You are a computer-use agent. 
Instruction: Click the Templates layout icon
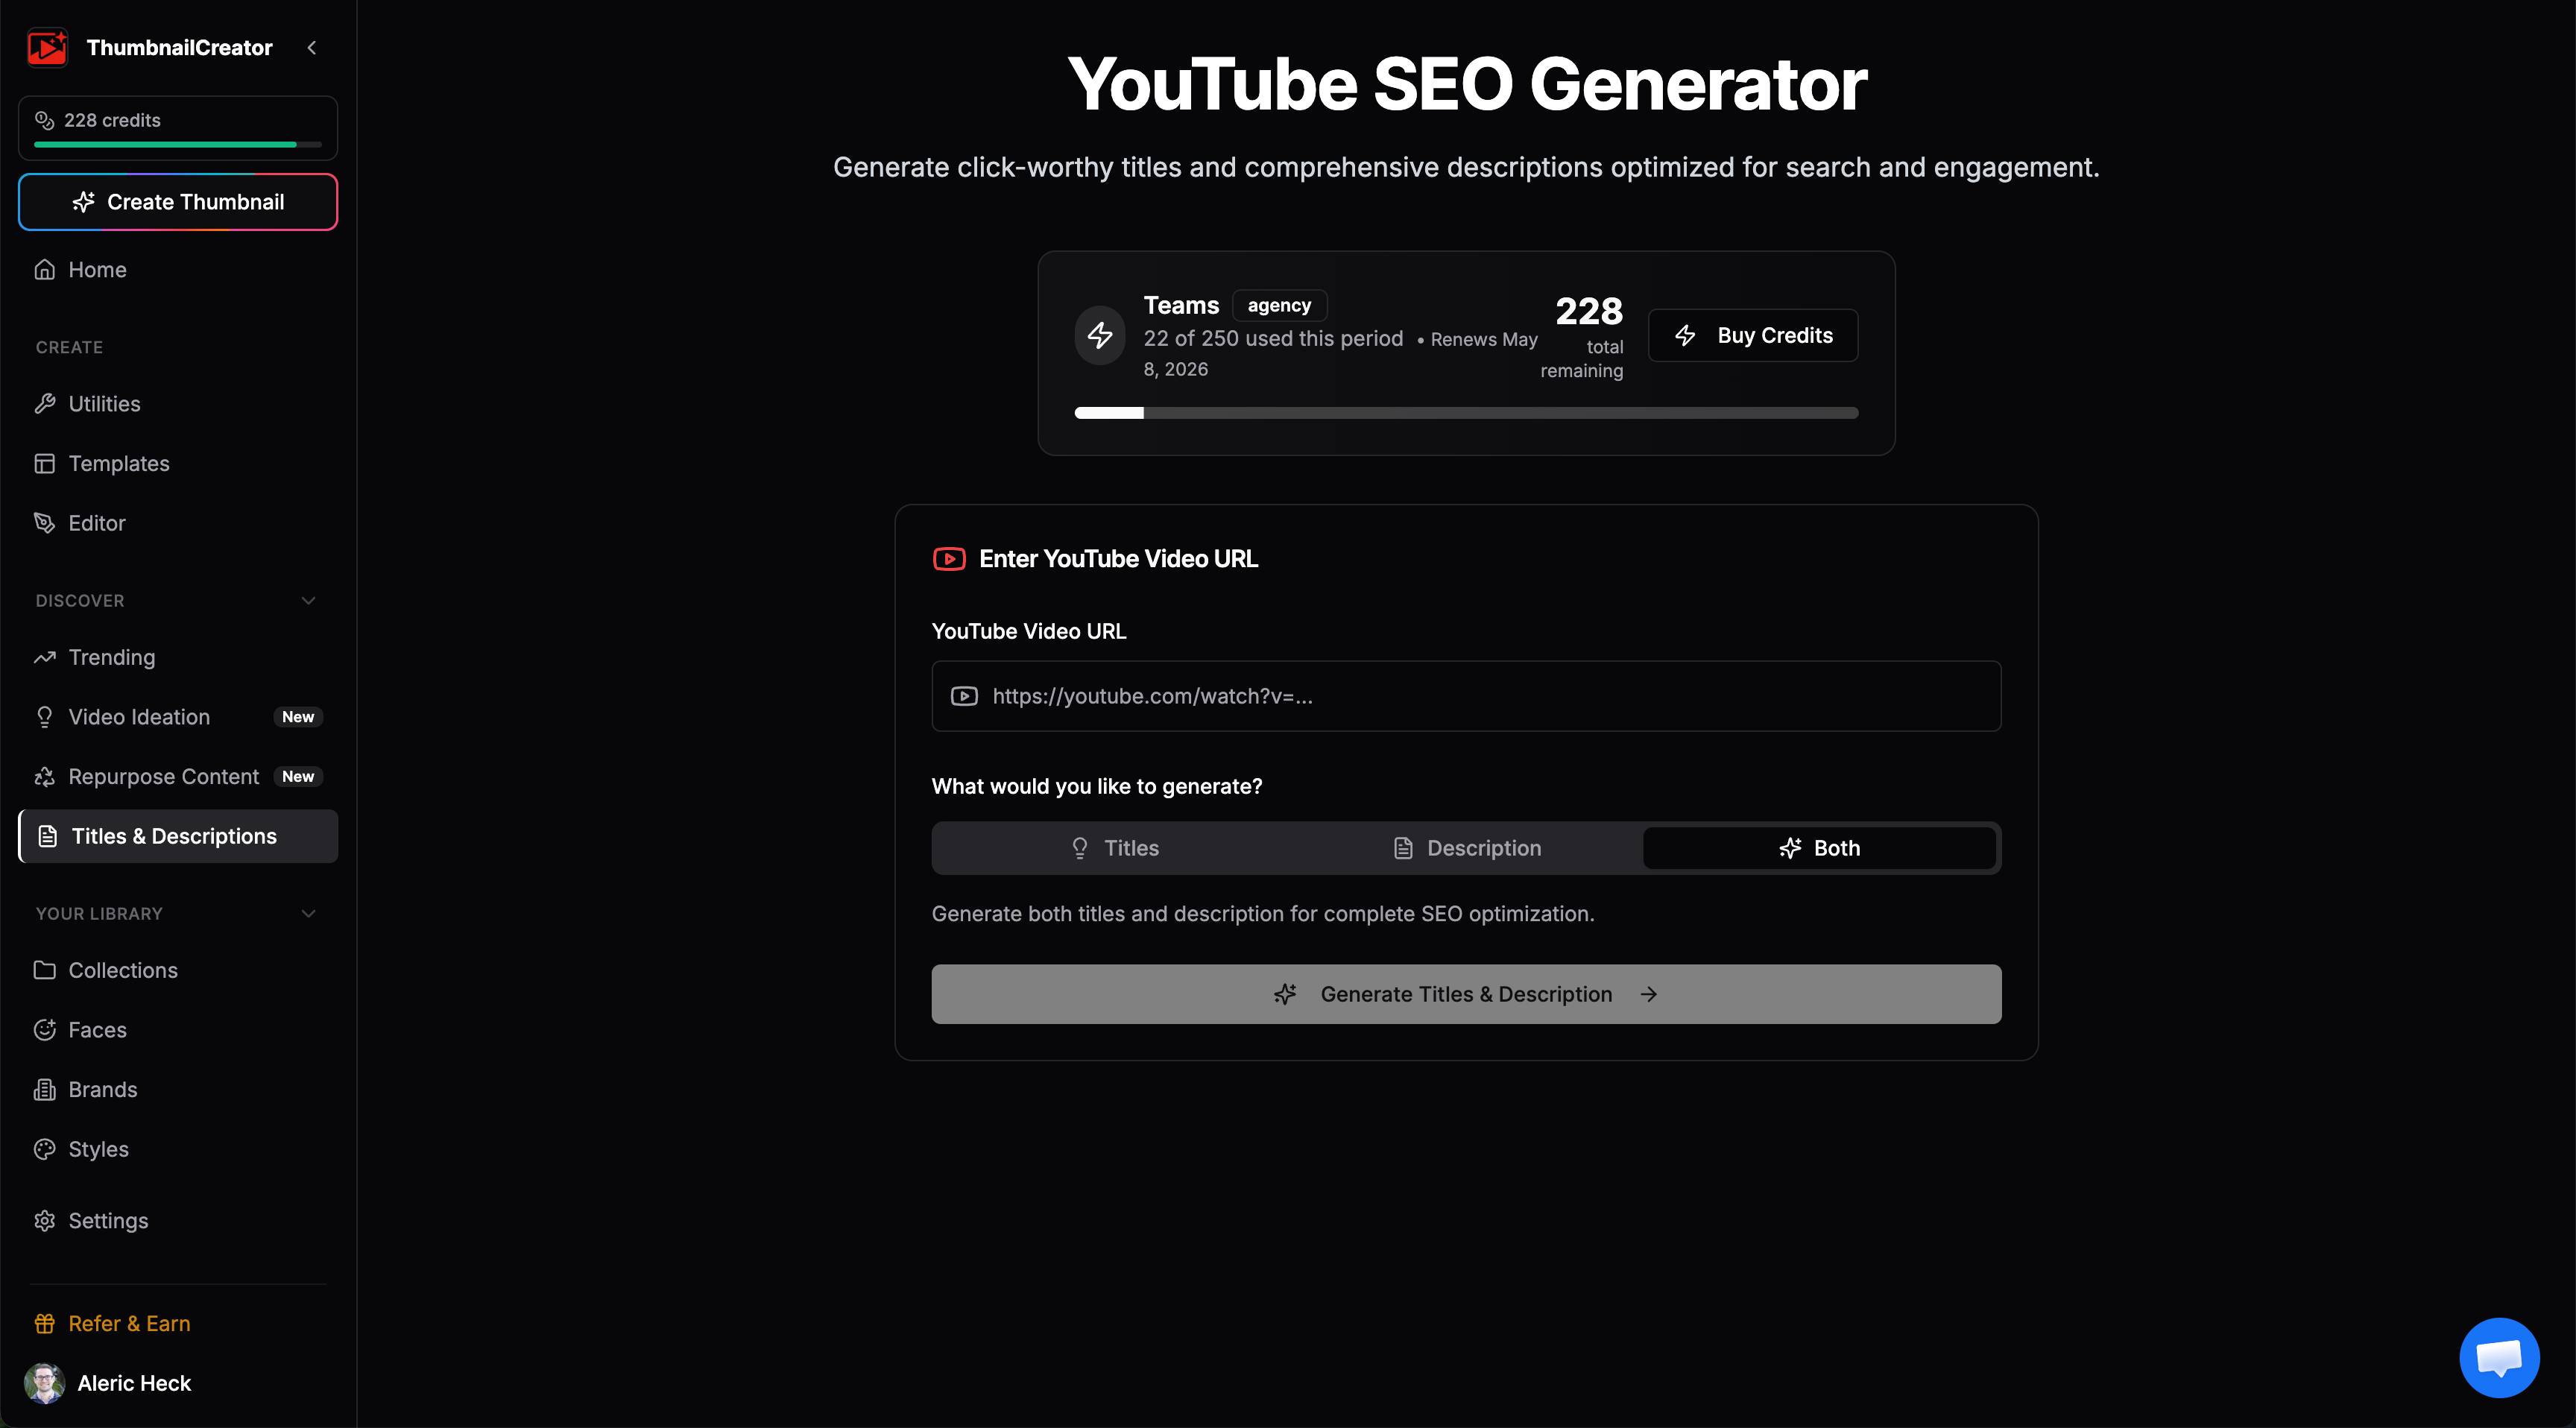point(44,463)
